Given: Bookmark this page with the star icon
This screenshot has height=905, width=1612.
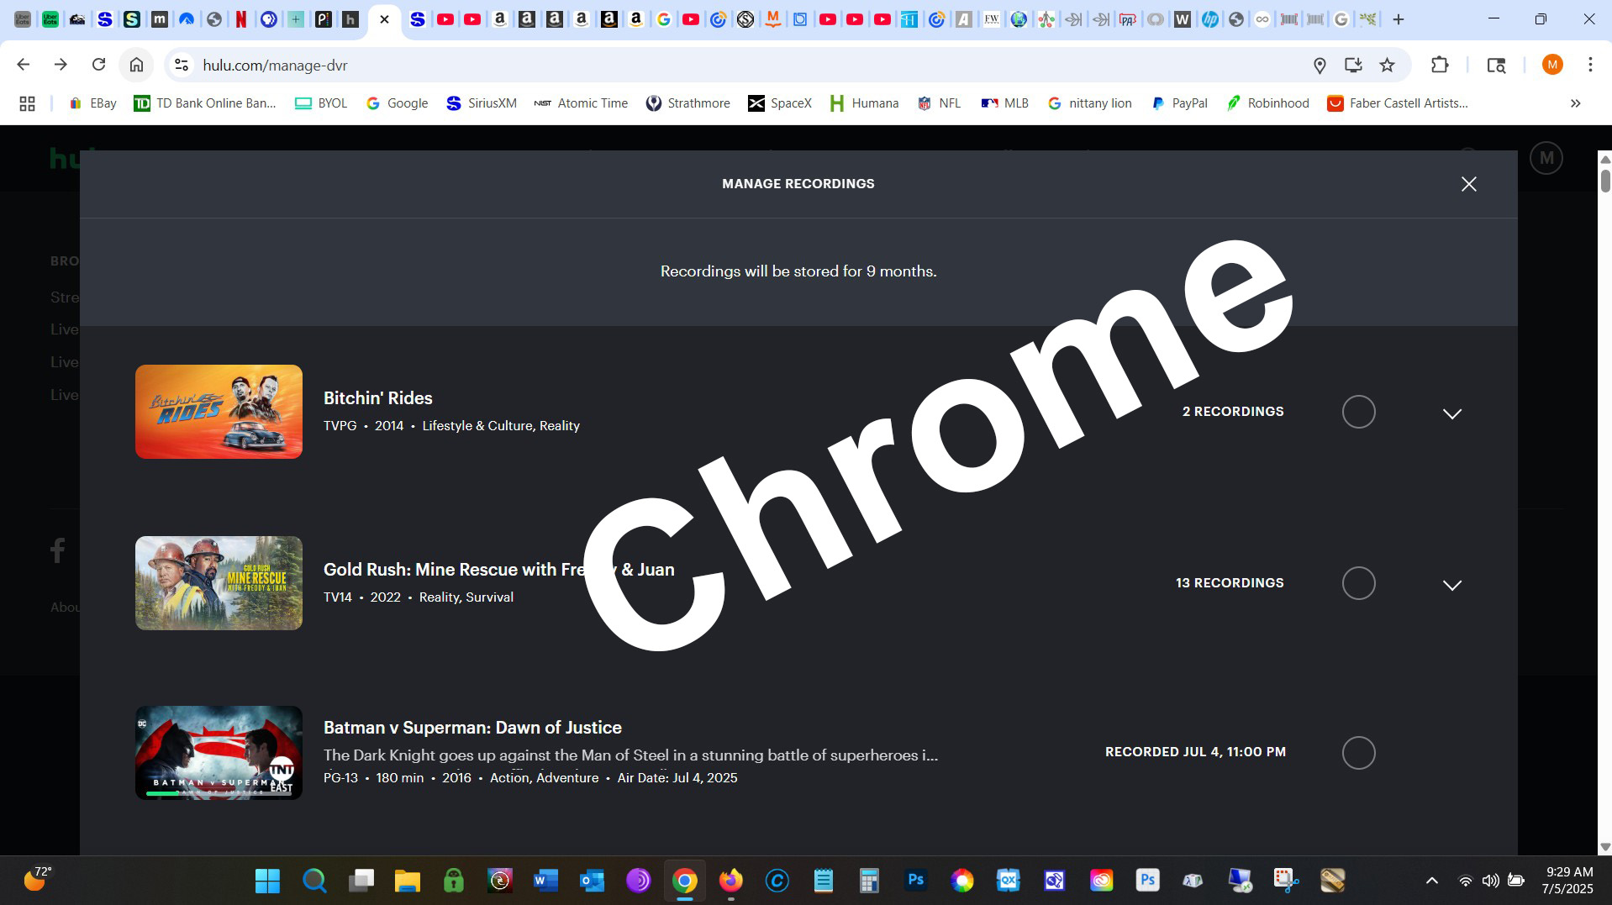Looking at the screenshot, I should tap(1387, 66).
